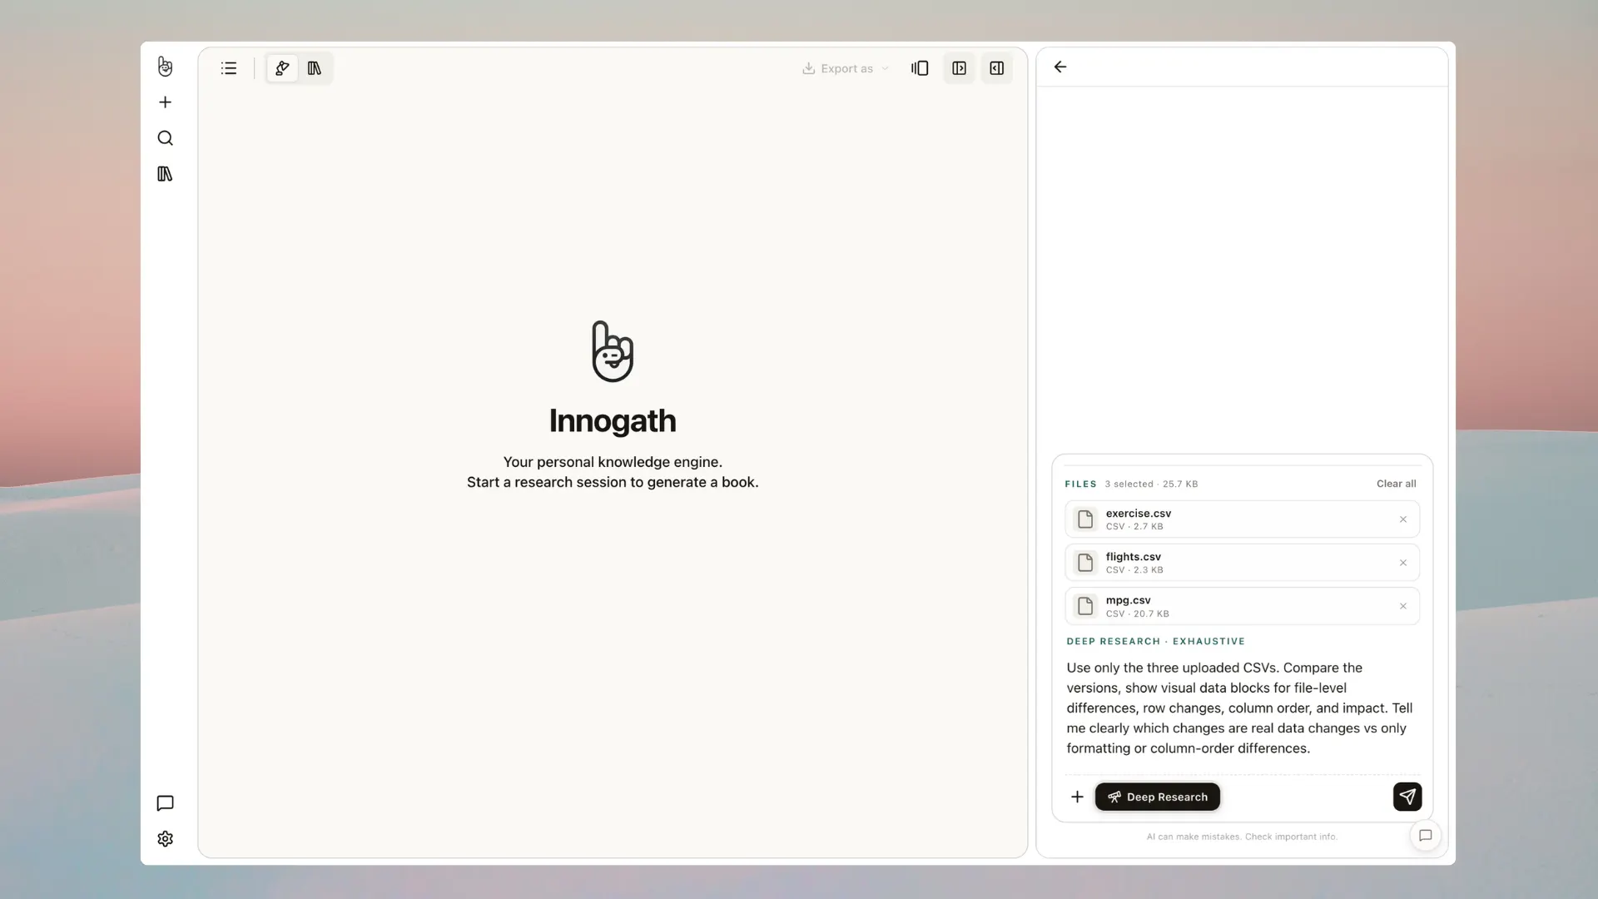This screenshot has width=1598, height=899.
Task: Open the chat bubble icon in the sidebar
Action: (x=165, y=803)
